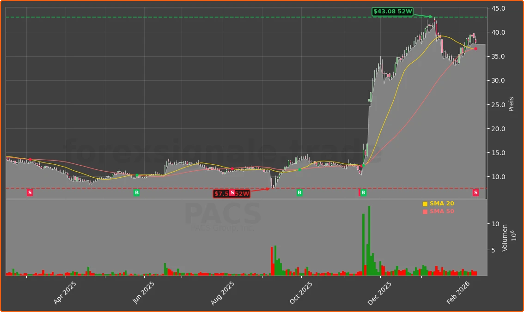Click the 45.0 value on the price axis

coord(498,7)
